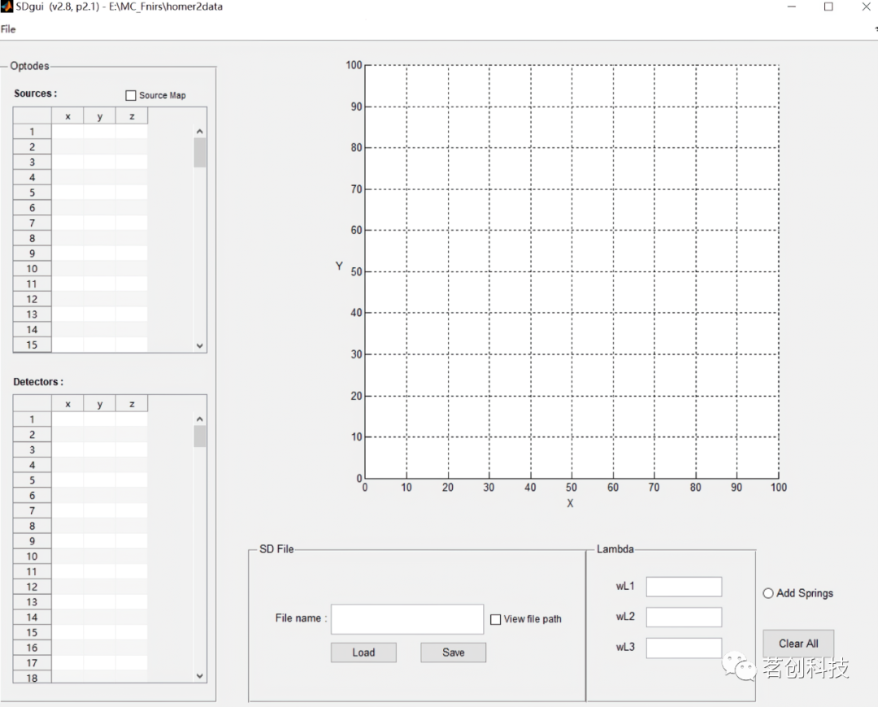The height and width of the screenshot is (707, 878).
Task: Close the SDgui window
Action: coord(866,7)
